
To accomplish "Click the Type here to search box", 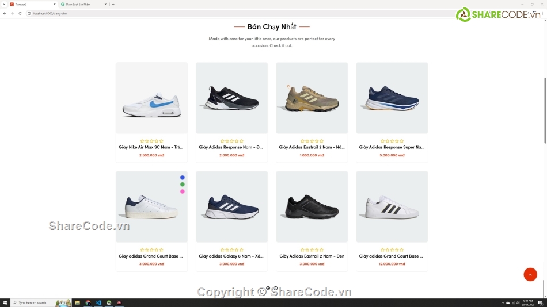I will (x=41, y=303).
